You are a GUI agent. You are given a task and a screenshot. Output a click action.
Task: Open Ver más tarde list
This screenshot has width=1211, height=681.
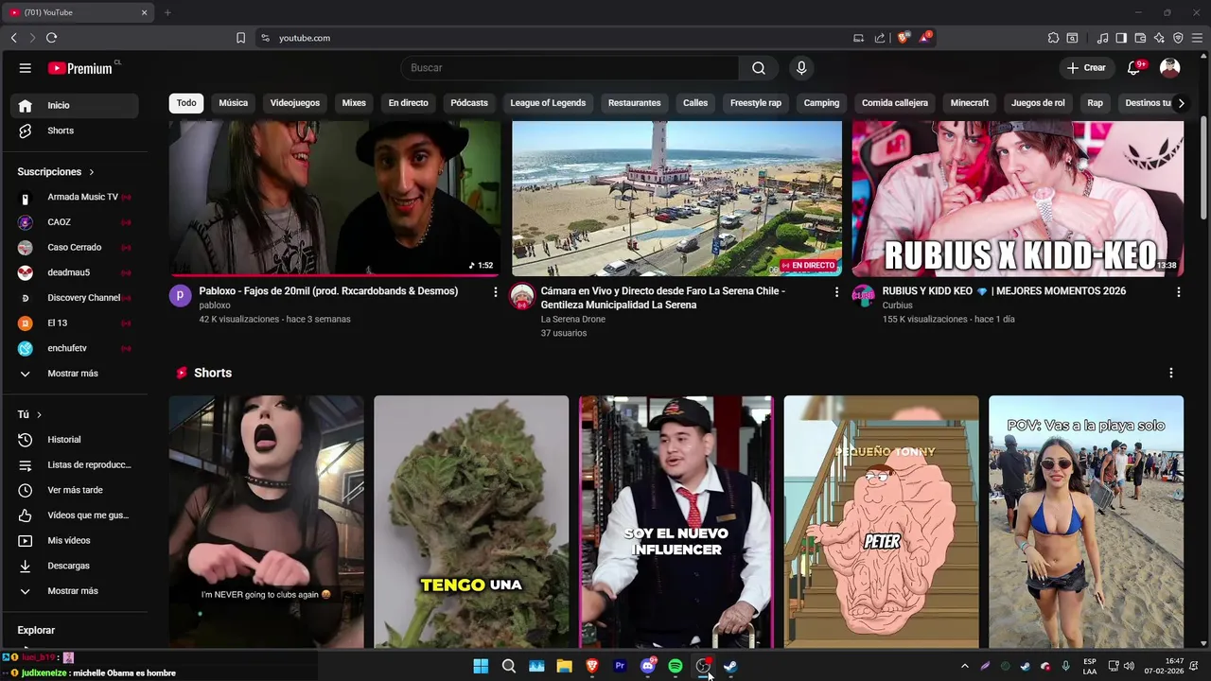pyautogui.click(x=75, y=490)
